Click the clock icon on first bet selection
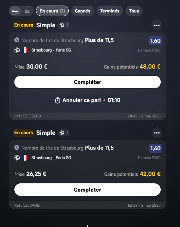Image resolution: width=180 pixels, height=227 pixels. [x=17, y=40]
